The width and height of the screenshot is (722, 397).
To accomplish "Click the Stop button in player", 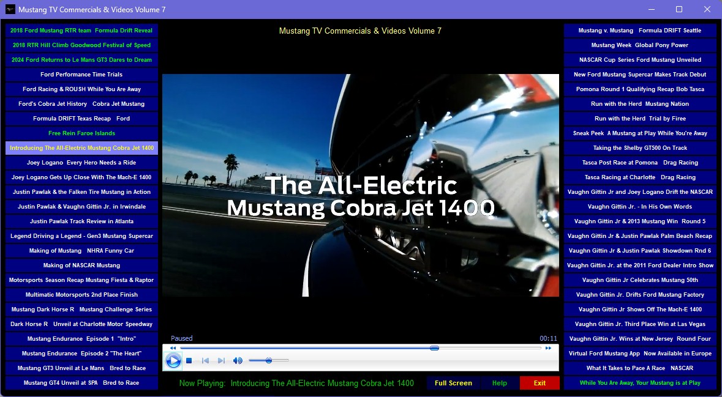I will 189,361.
